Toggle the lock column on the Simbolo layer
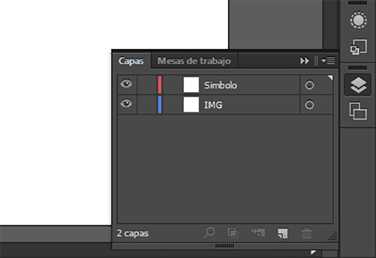Image resolution: width=376 pixels, height=258 pixels. (145, 85)
